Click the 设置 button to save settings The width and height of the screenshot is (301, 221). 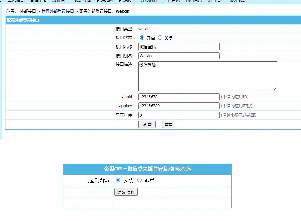tap(147, 124)
